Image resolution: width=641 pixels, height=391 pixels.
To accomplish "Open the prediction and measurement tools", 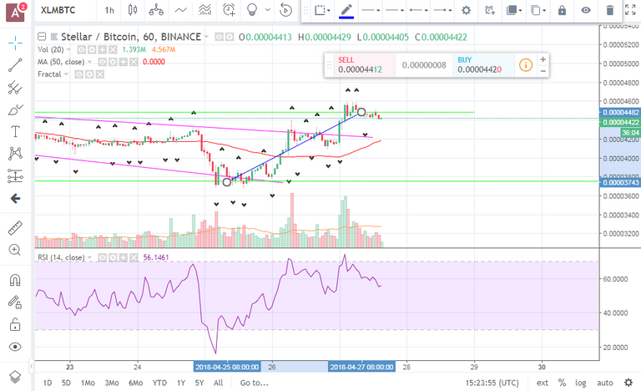I will click(x=15, y=176).
